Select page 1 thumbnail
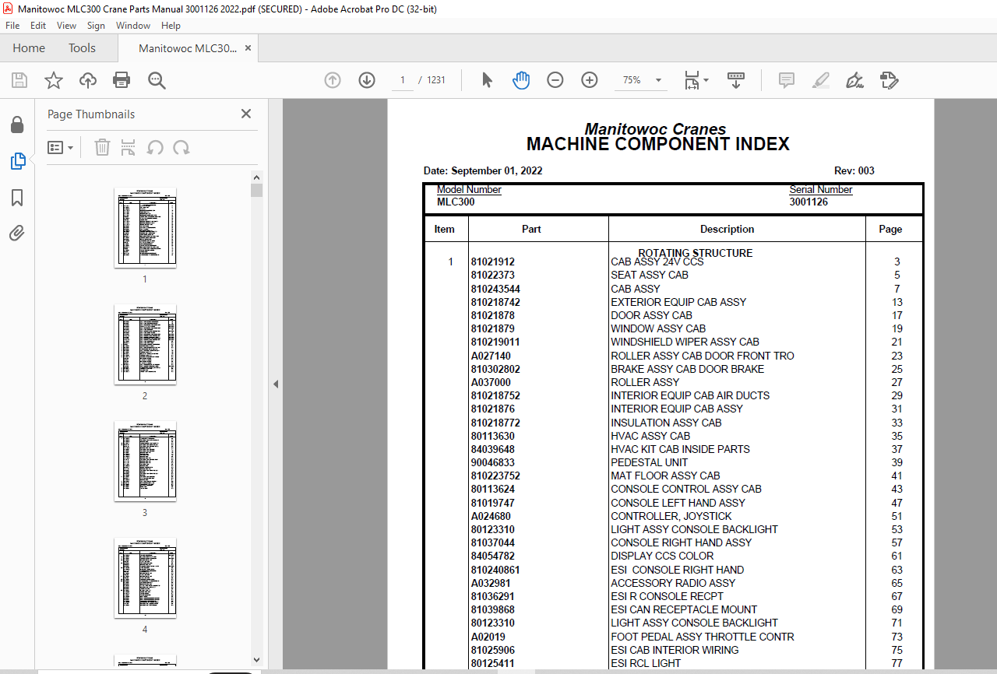This screenshot has width=997, height=674. tap(145, 227)
